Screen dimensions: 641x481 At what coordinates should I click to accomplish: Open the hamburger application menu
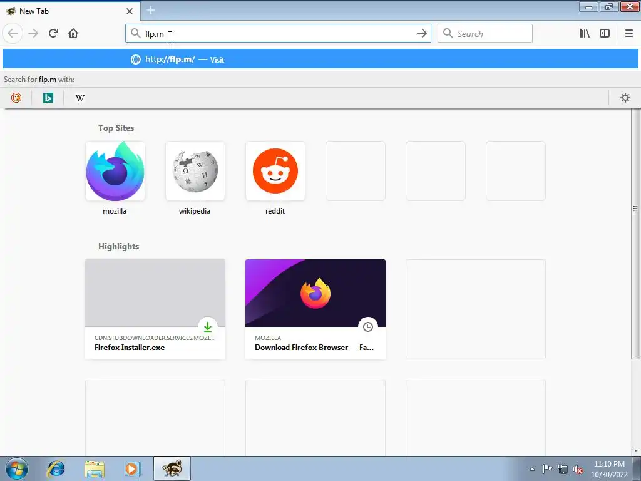pos(628,34)
